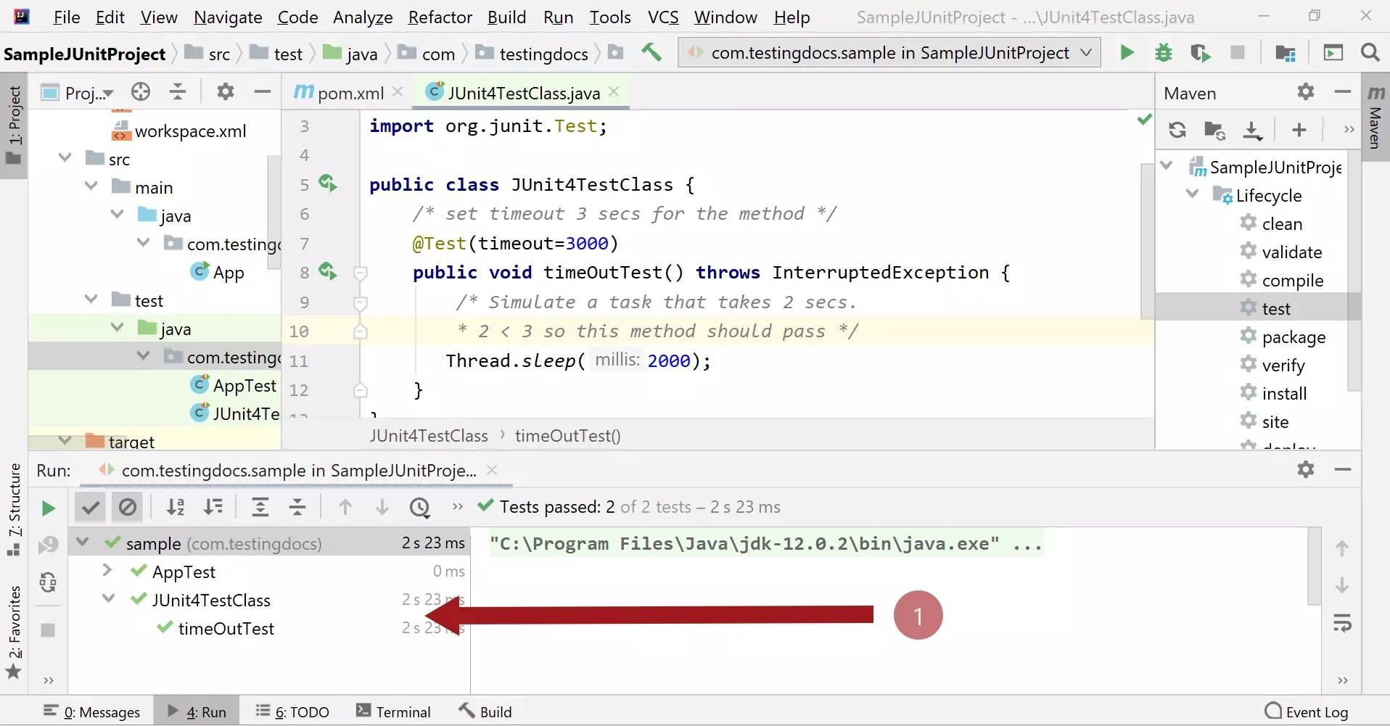Open the Event Log
Viewport: 1390px width, 726px height.
[1306, 711]
